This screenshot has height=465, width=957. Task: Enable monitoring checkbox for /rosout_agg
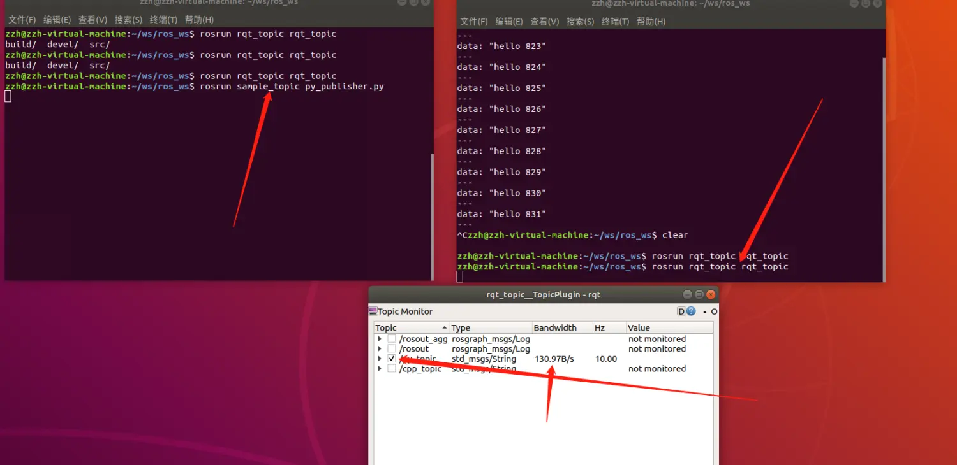pyautogui.click(x=392, y=339)
